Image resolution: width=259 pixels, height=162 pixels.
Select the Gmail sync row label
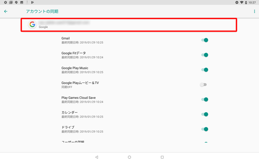pyautogui.click(x=66, y=38)
